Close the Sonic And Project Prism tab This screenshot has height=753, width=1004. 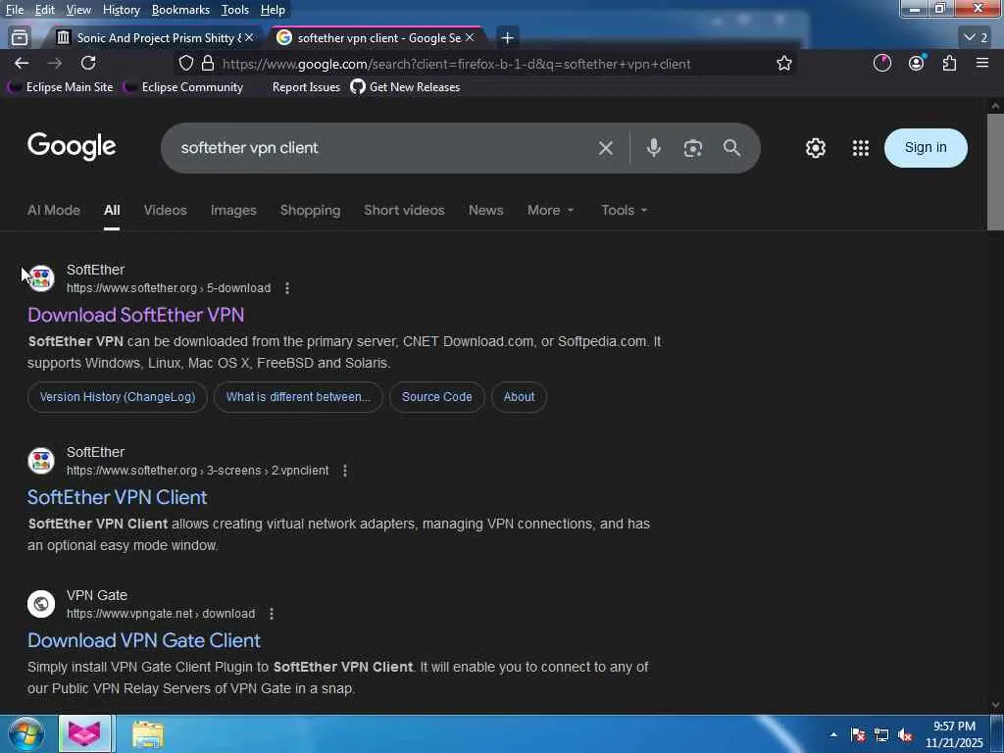tap(249, 38)
